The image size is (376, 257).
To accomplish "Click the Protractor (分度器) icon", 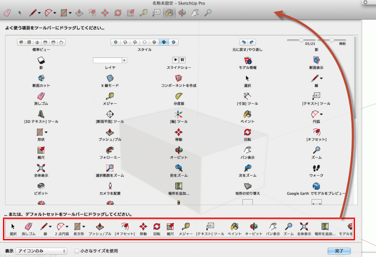I will tap(178, 96).
